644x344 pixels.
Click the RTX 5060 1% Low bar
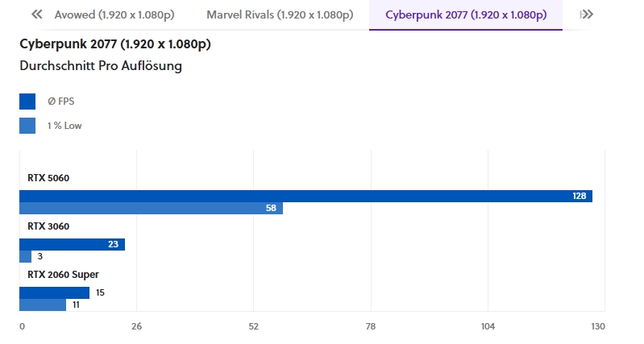click(151, 209)
